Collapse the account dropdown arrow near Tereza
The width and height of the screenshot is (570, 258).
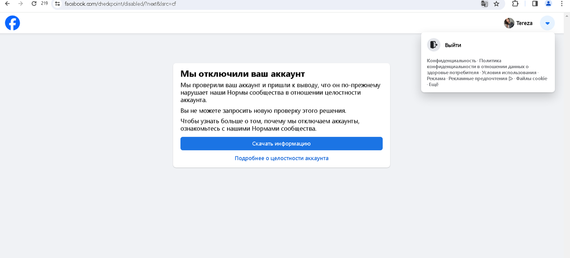click(547, 23)
